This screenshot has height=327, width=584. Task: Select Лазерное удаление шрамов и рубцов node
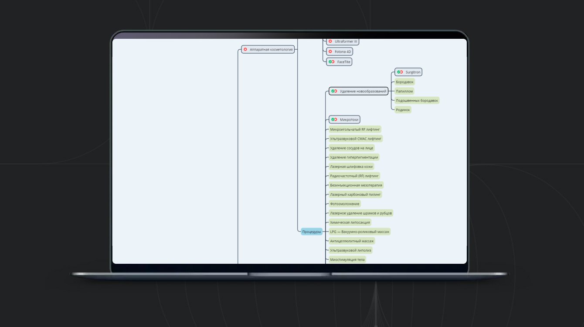point(361,213)
